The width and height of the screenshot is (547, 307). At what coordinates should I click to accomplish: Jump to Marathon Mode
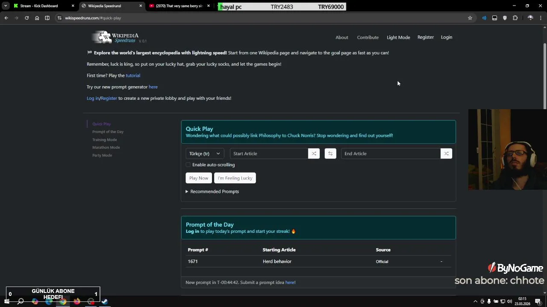point(106,148)
